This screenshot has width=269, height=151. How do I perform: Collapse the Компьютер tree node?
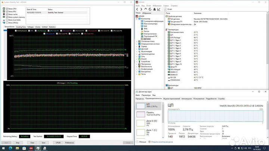137,19
